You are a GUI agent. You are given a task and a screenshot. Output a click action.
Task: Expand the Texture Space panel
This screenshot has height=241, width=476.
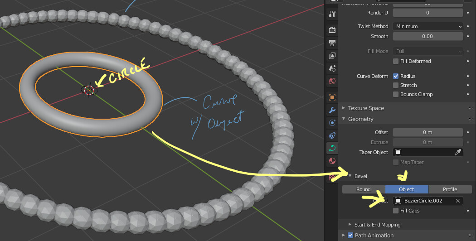click(x=344, y=108)
